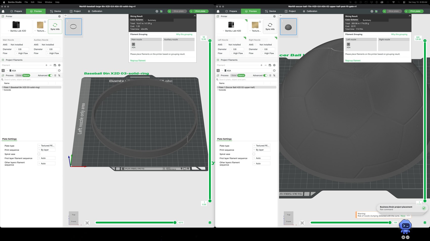Click left horizontal move slider handle
This screenshot has width=430, height=241.
[175, 223]
